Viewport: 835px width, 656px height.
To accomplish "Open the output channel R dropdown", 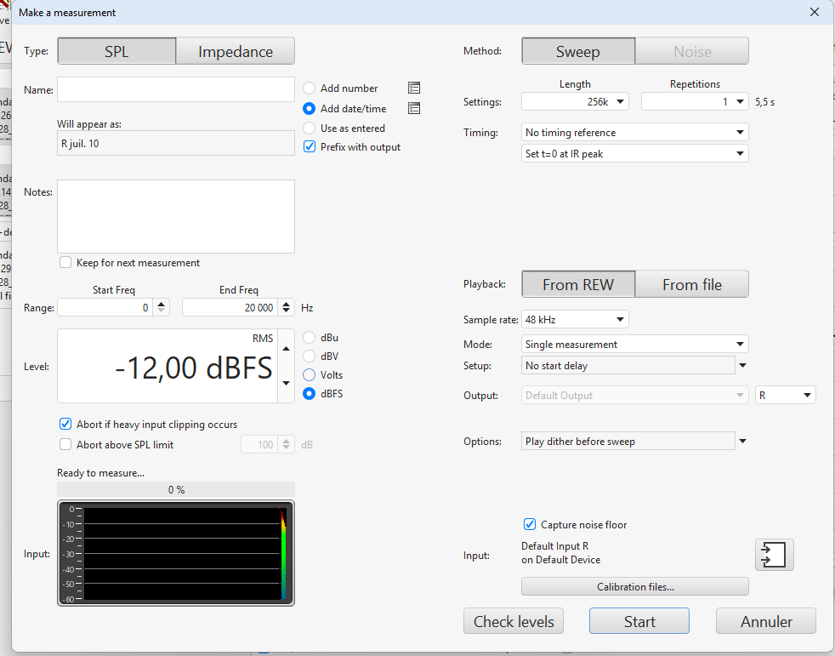I will click(x=786, y=396).
